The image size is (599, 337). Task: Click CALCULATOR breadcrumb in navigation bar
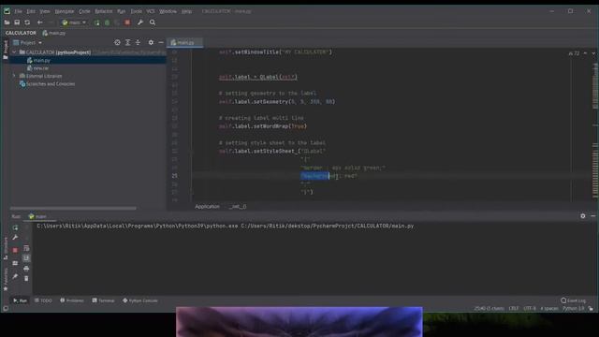pos(21,33)
